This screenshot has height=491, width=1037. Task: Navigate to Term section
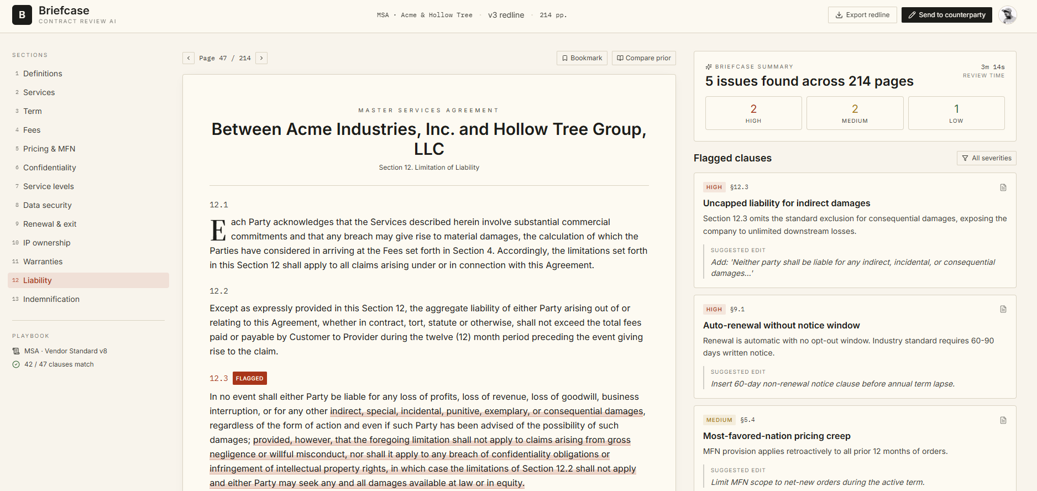click(88, 111)
